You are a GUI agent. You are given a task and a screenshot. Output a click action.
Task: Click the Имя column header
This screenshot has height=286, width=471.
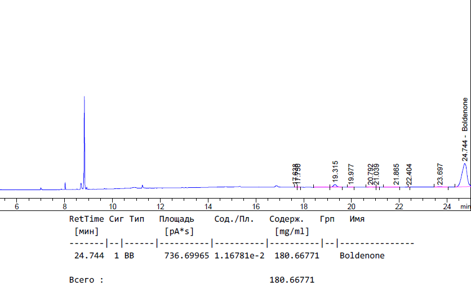[x=357, y=219]
